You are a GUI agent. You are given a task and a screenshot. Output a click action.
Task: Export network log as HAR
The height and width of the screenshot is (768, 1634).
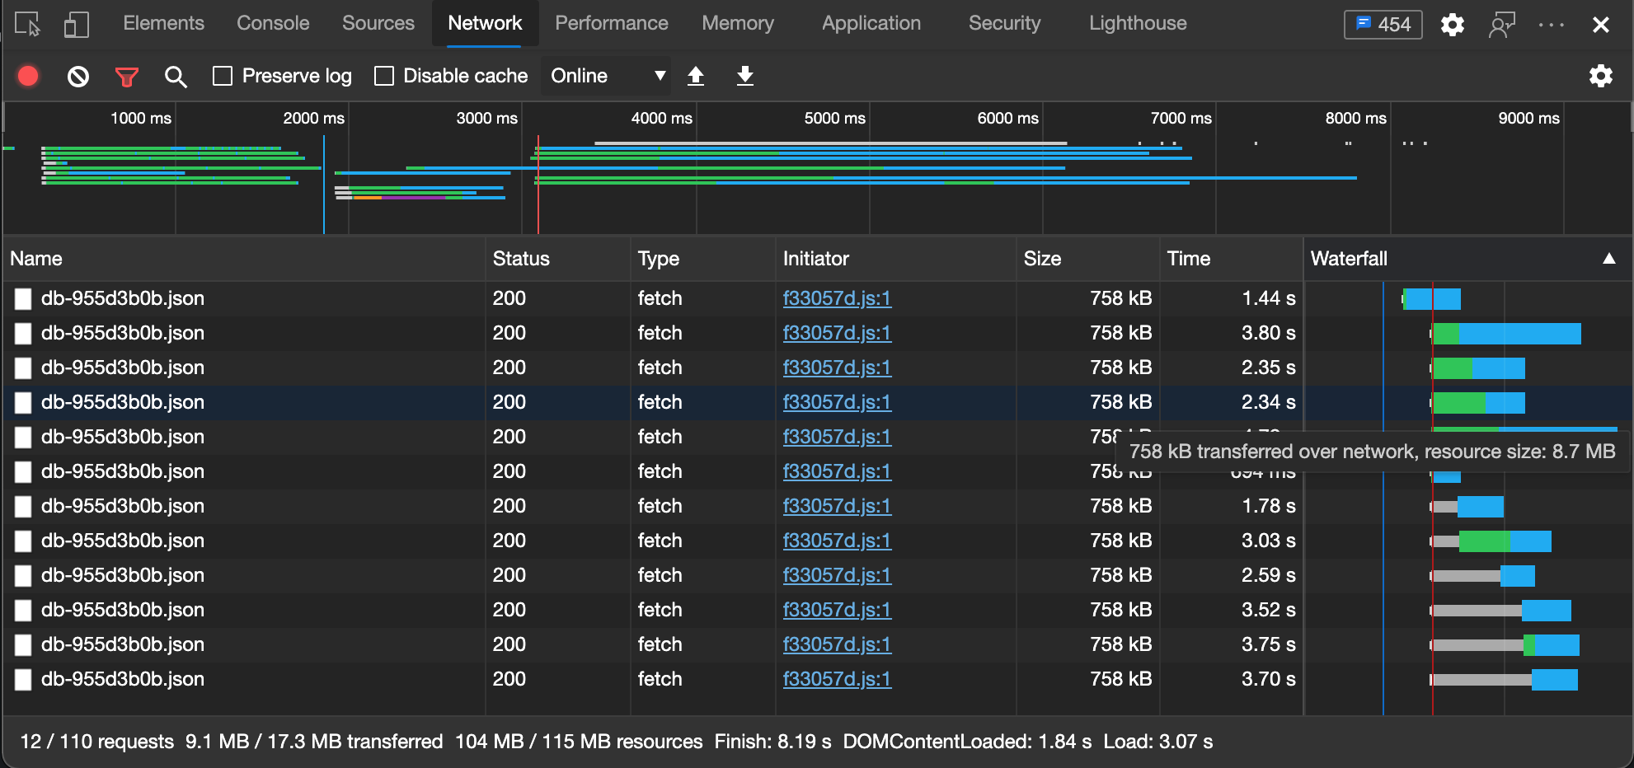[744, 76]
